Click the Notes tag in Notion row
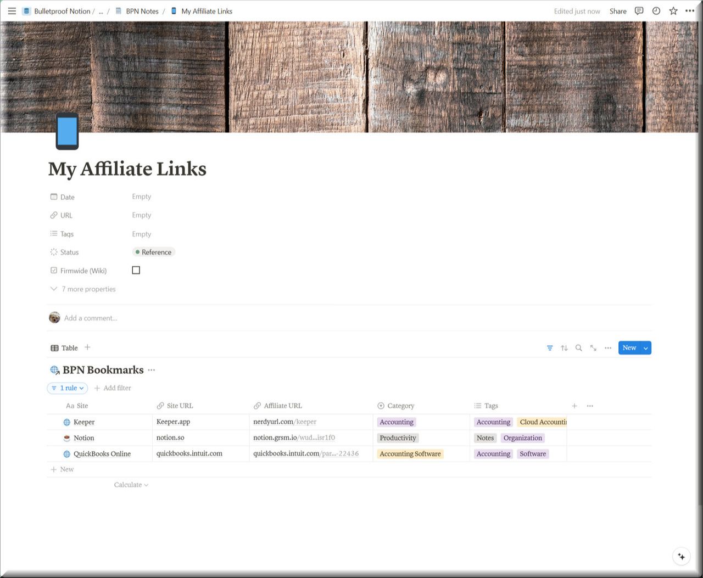The image size is (703, 578). (485, 438)
